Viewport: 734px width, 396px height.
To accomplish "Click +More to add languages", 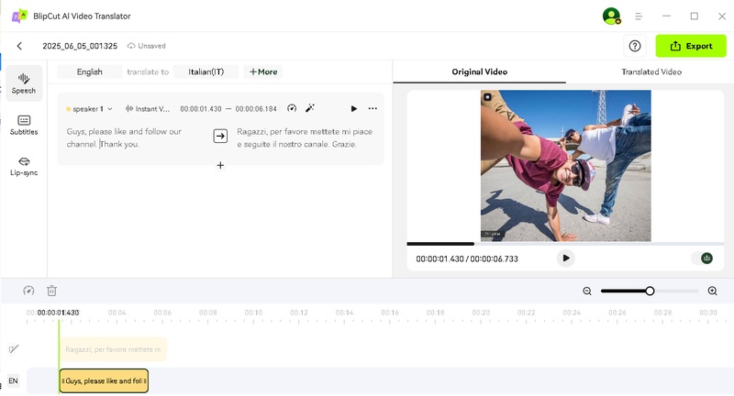I will (x=262, y=71).
